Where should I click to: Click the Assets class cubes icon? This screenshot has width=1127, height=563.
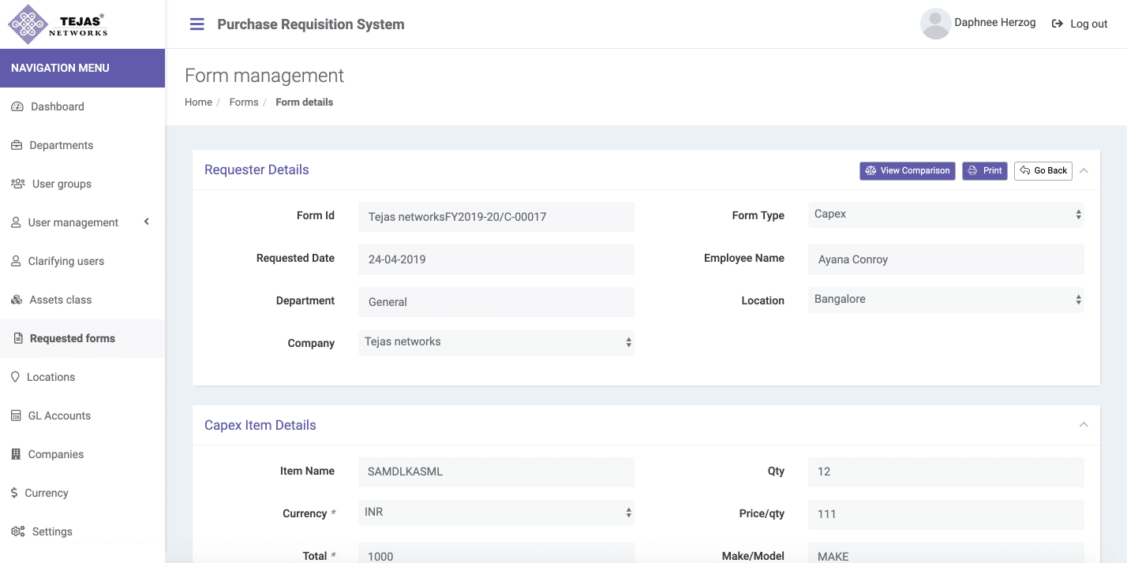coord(17,300)
